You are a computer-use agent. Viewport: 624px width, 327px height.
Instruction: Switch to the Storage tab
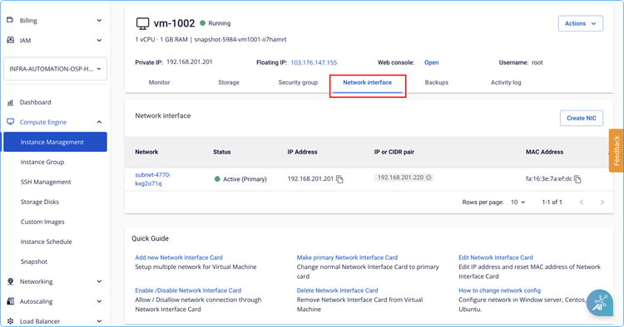click(x=229, y=82)
